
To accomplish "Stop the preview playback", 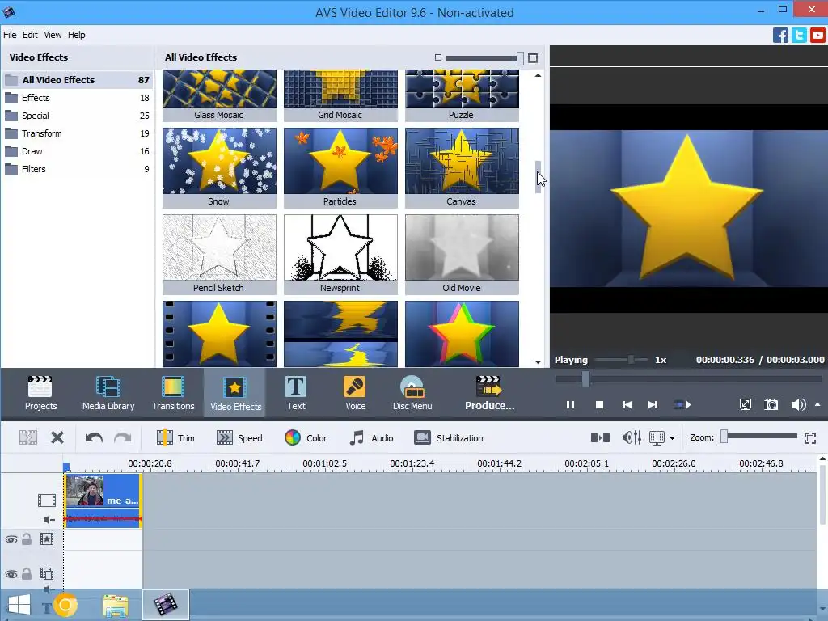I will coord(599,405).
